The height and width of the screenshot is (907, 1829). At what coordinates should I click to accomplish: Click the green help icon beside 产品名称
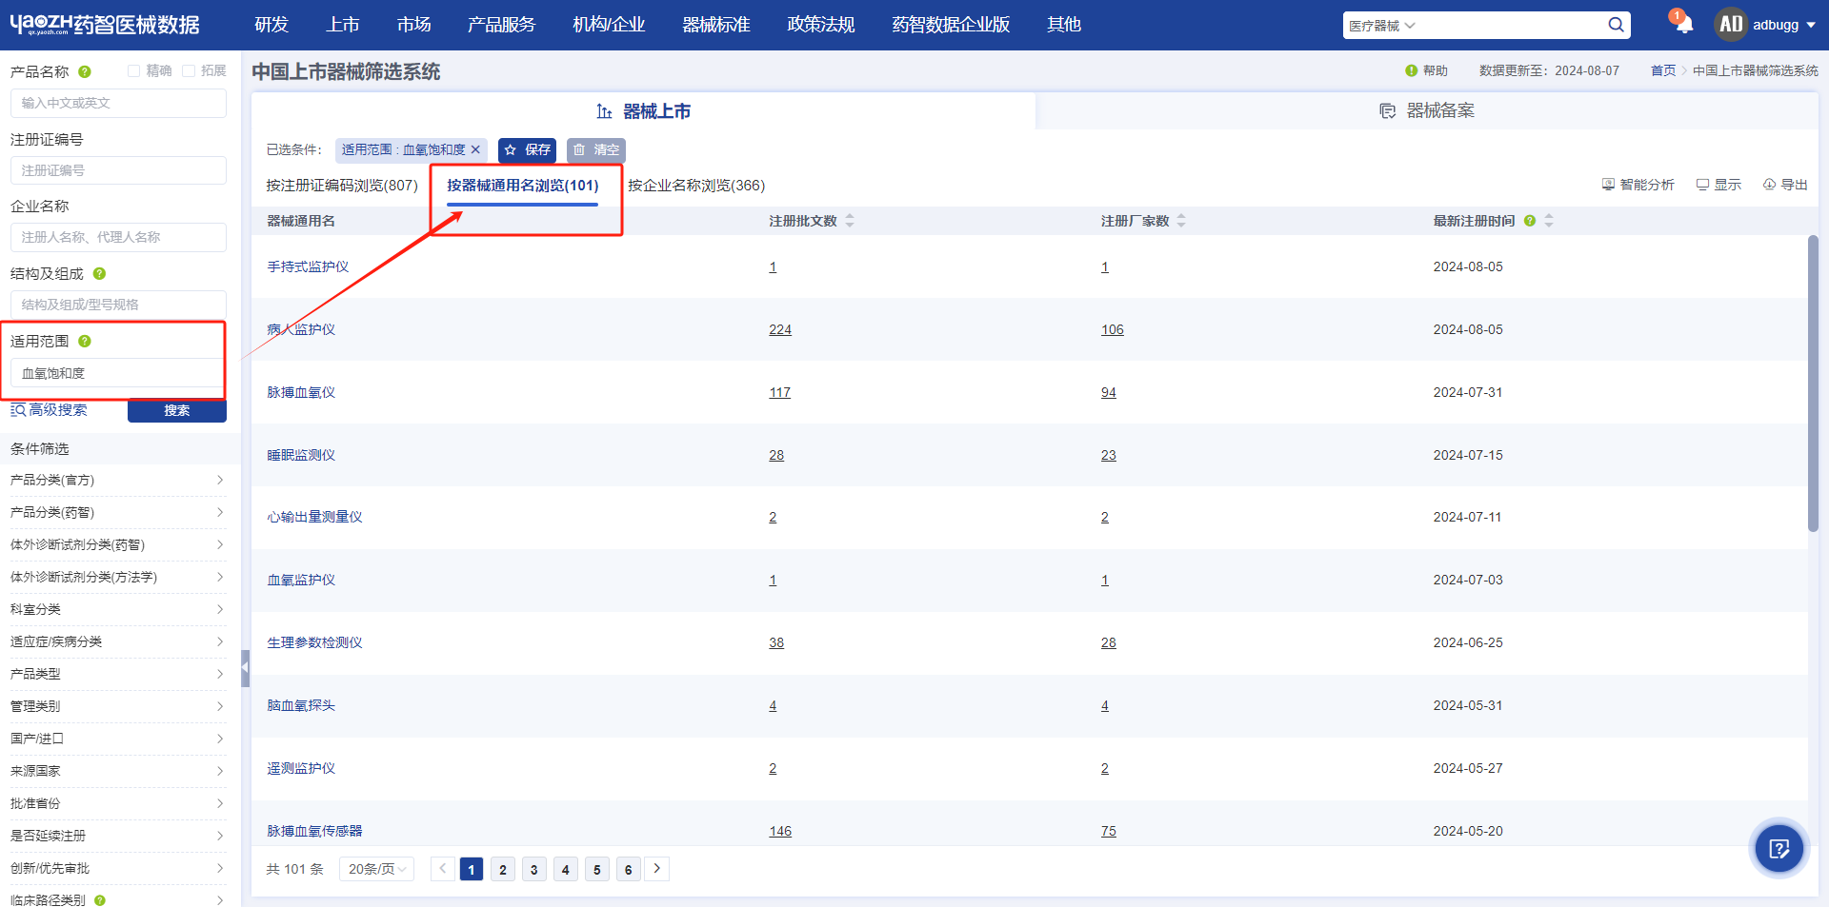(85, 71)
